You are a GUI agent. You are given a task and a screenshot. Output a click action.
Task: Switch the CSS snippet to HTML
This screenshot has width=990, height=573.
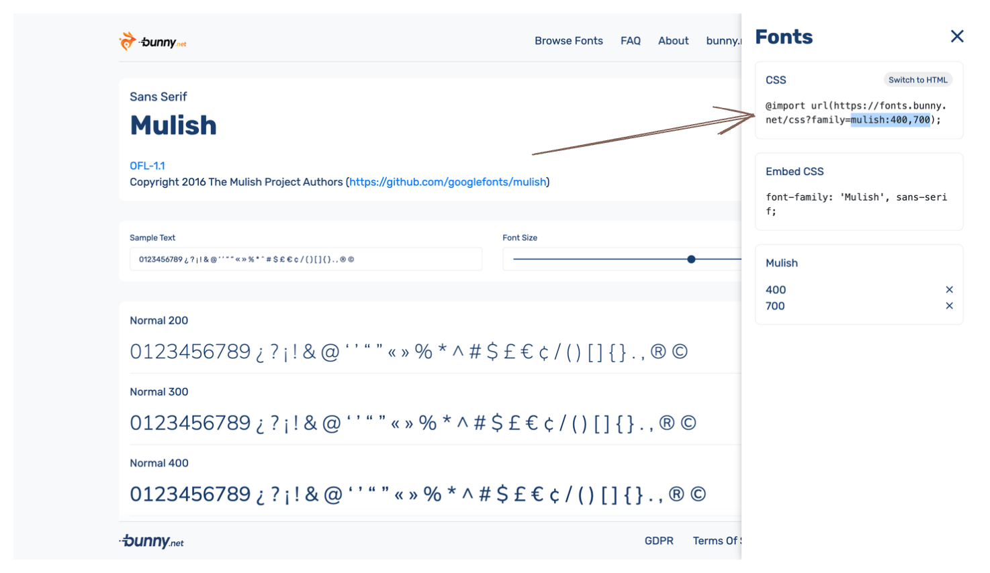917,79
